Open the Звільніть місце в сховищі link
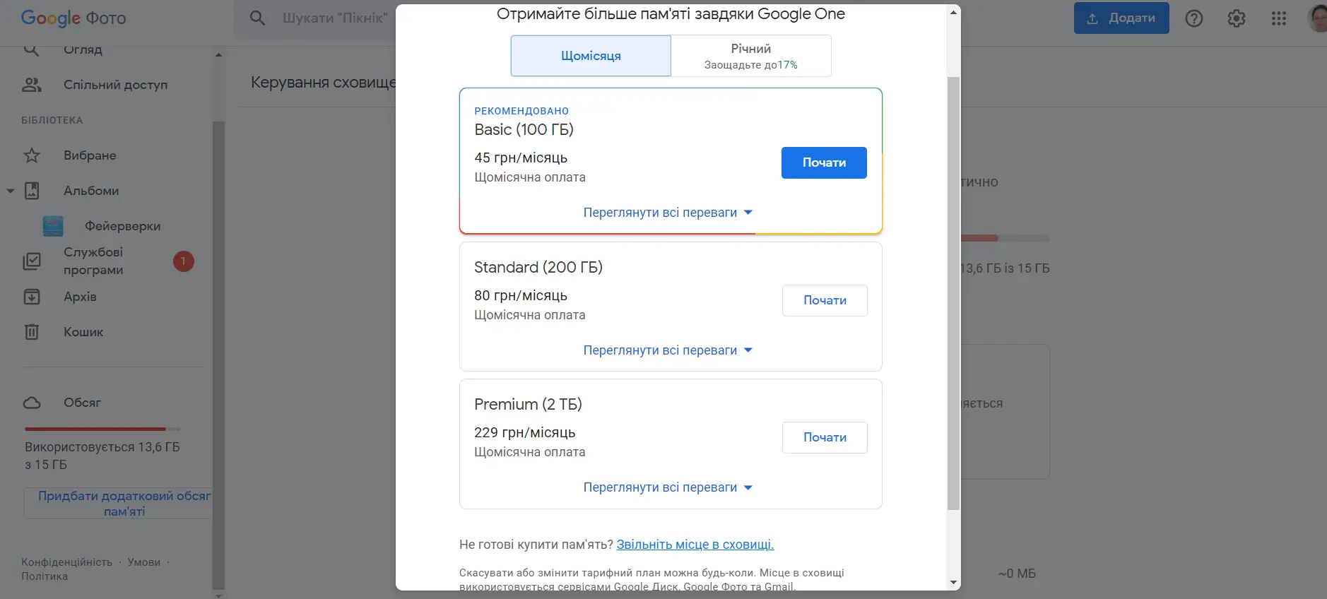Image resolution: width=1327 pixels, height=599 pixels. 695,545
